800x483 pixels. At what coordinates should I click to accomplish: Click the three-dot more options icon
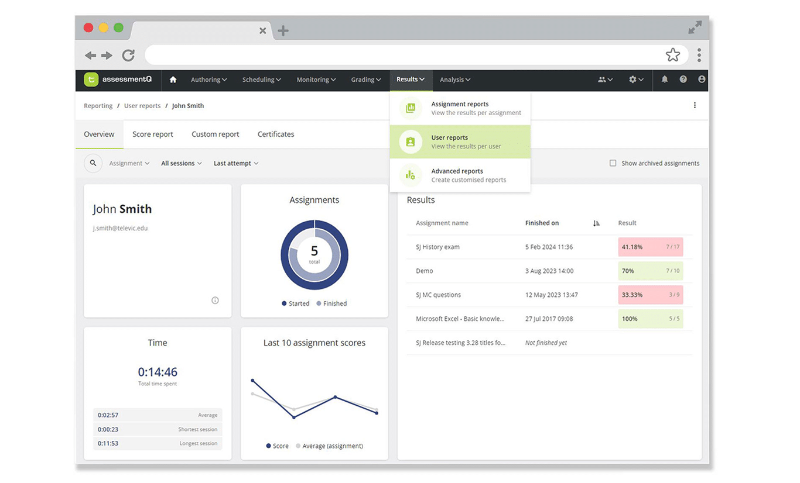click(x=695, y=105)
